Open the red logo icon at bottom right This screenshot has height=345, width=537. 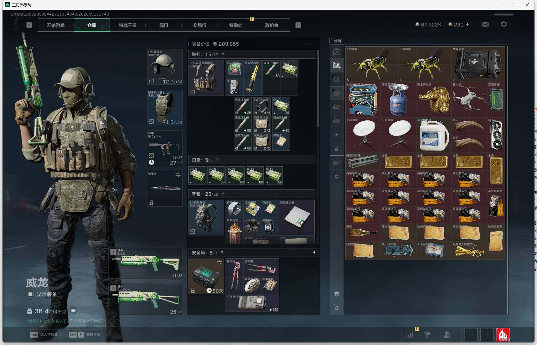click(503, 335)
